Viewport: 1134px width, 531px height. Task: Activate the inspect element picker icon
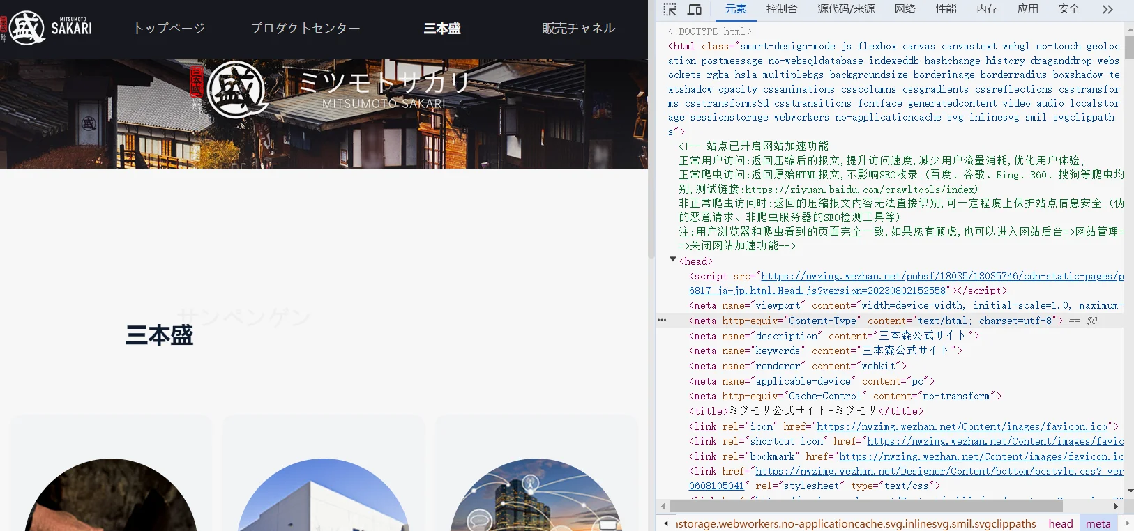click(x=670, y=9)
